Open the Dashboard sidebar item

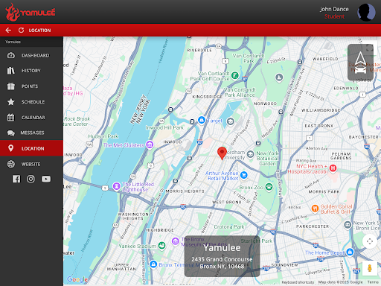(31, 55)
